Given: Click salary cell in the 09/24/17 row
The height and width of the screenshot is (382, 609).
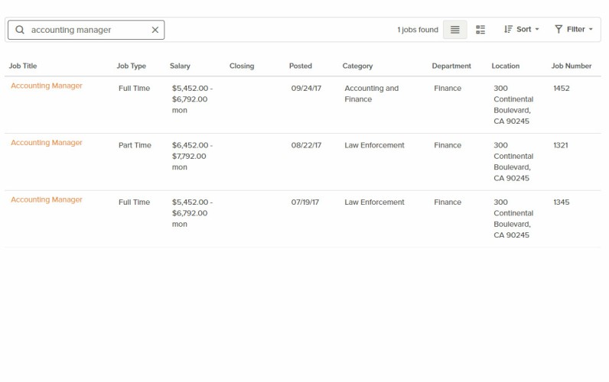Looking at the screenshot, I should click(x=192, y=99).
